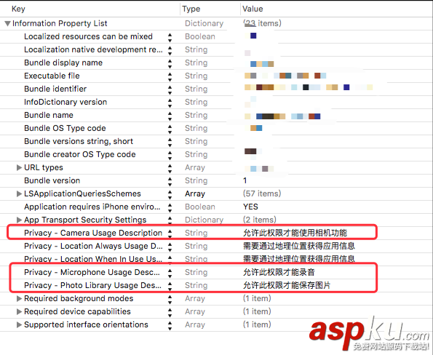Image resolution: width=433 pixels, height=355 pixels.
Task: Select Localized resources can be mixed key
Action: [x=88, y=36]
